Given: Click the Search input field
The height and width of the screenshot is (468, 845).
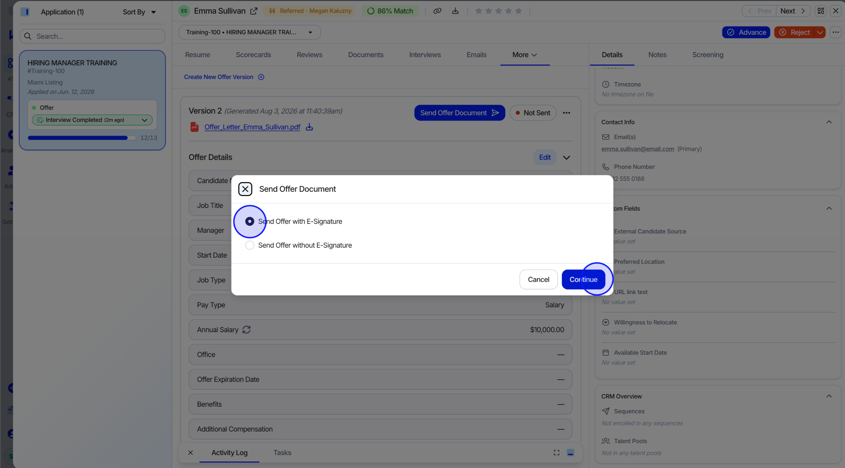Looking at the screenshot, I should point(92,36).
